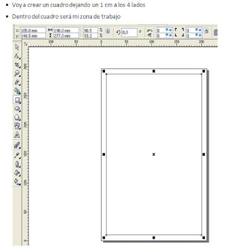238x248 pixels.
Task: Click the x position field 105.0 mm
Action: click(33, 30)
